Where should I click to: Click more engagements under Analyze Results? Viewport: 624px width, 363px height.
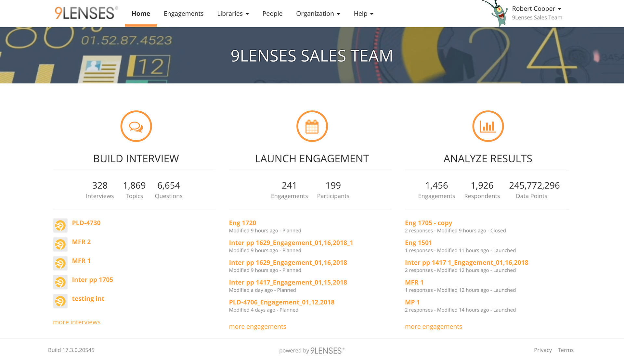(433, 326)
